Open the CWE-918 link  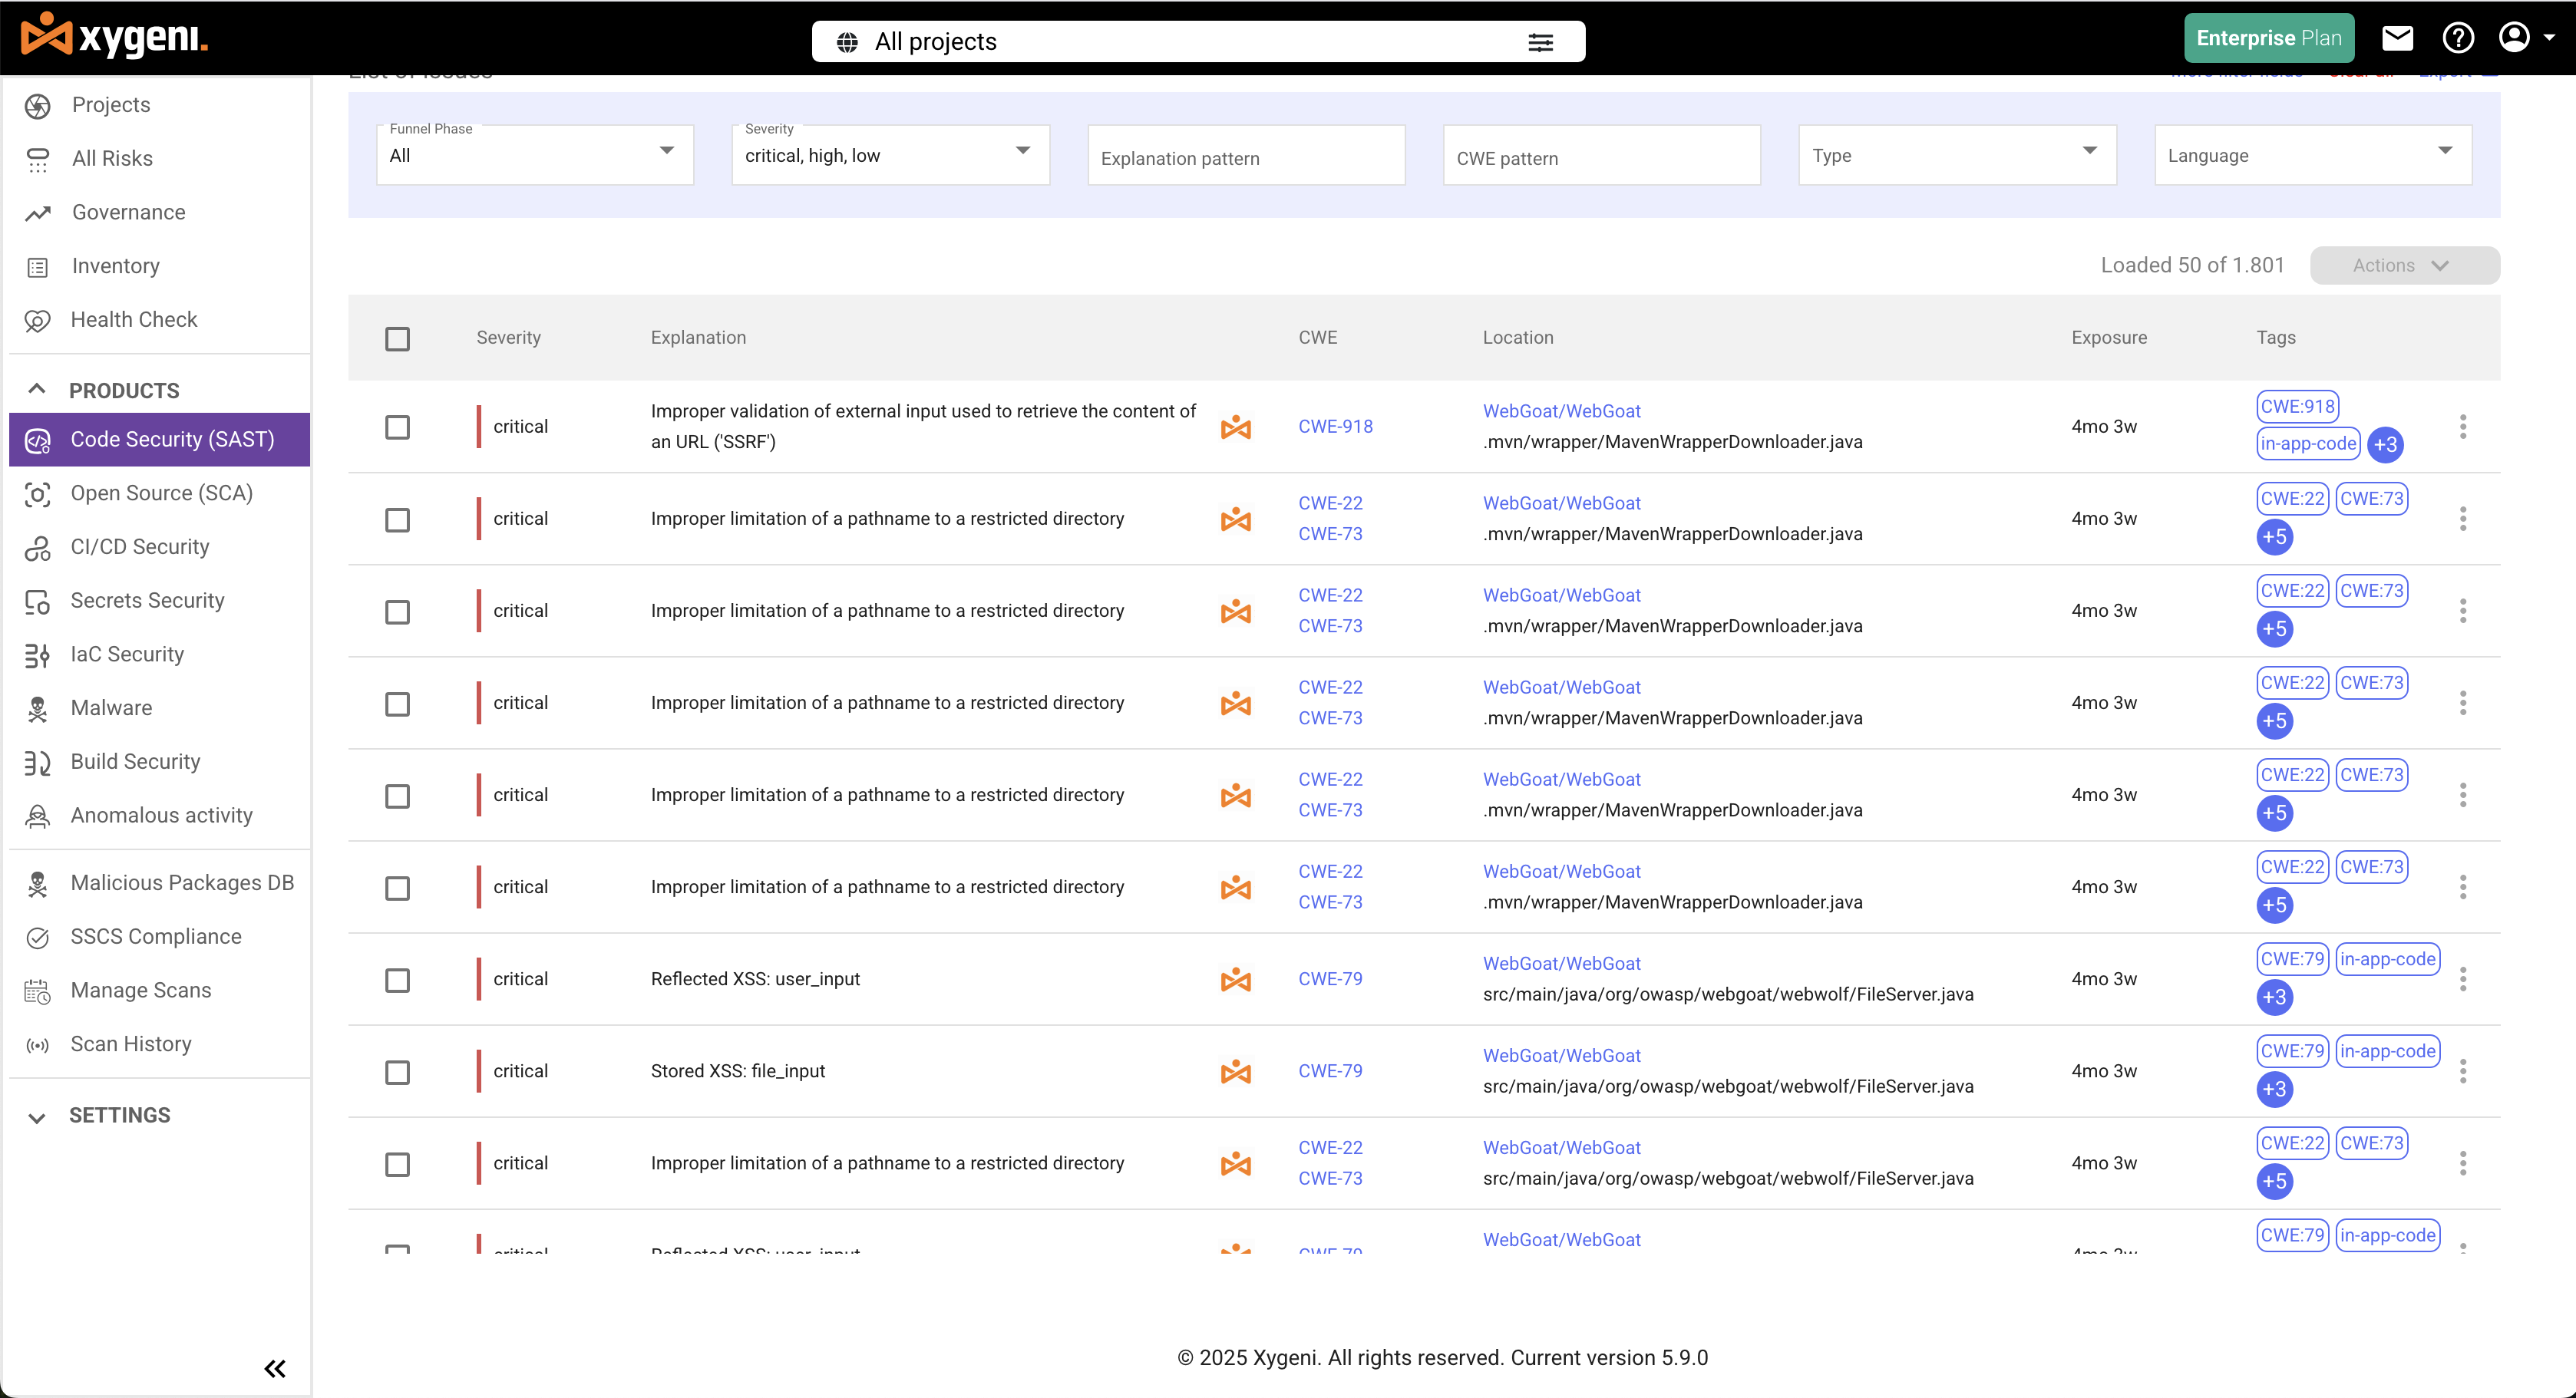coord(1335,427)
